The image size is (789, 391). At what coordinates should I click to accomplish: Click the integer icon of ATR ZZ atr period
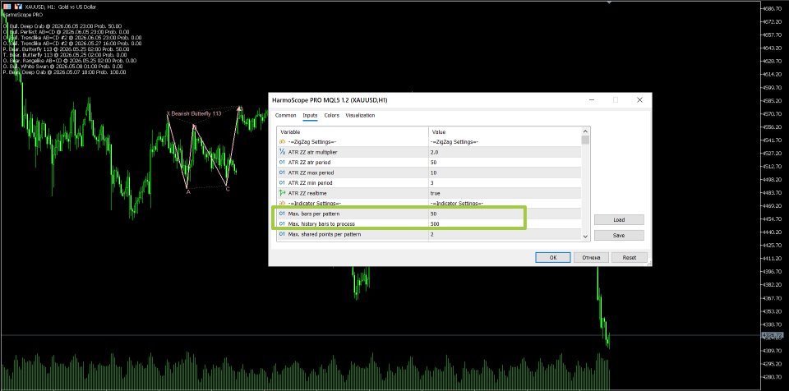[x=282, y=163]
